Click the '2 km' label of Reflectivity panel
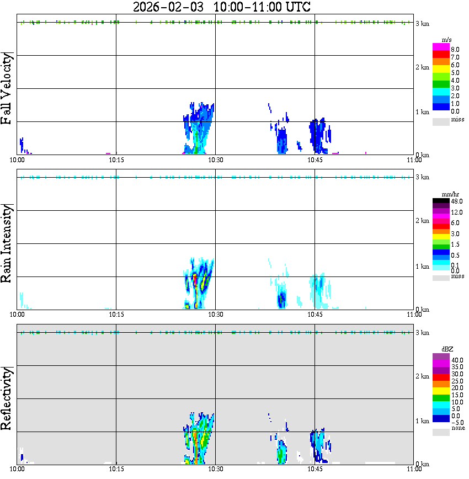Viewport: 469px width, 479px height. click(x=422, y=376)
